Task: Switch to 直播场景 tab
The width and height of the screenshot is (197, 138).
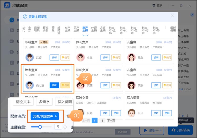Action: [x=37, y=29]
